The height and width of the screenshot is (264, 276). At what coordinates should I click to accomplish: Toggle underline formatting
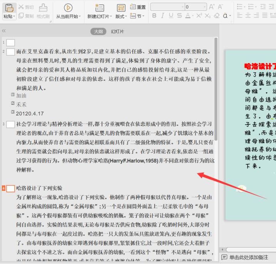[171, 16]
